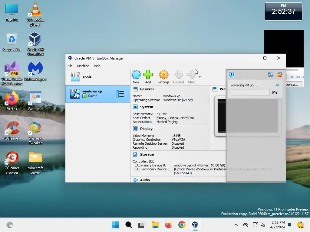
Task: Open minecraft server folder on desktop
Action: point(35,163)
